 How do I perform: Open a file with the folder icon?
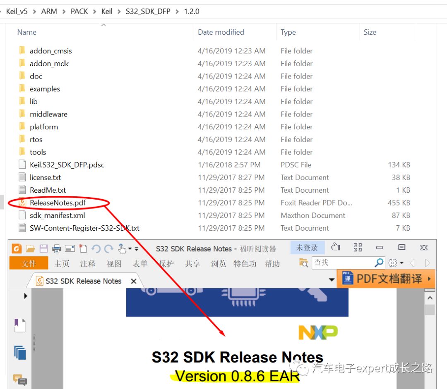tap(30, 248)
